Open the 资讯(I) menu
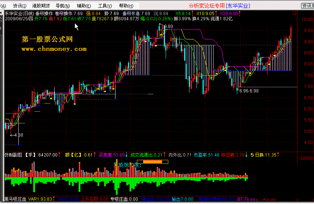 point(20,6)
